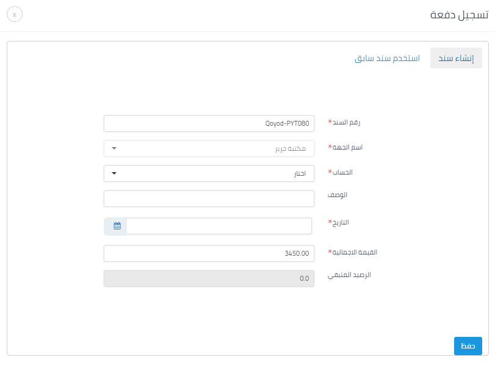Click the X close icon at top left
This screenshot has height=368, width=495.
coord(15,13)
